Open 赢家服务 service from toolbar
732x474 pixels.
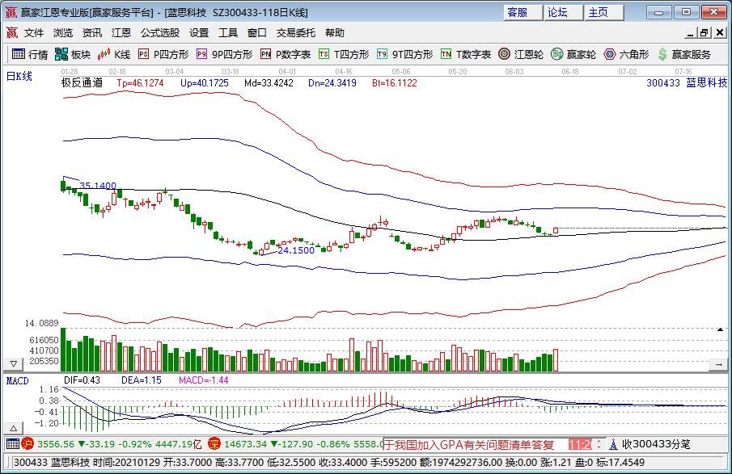point(684,55)
